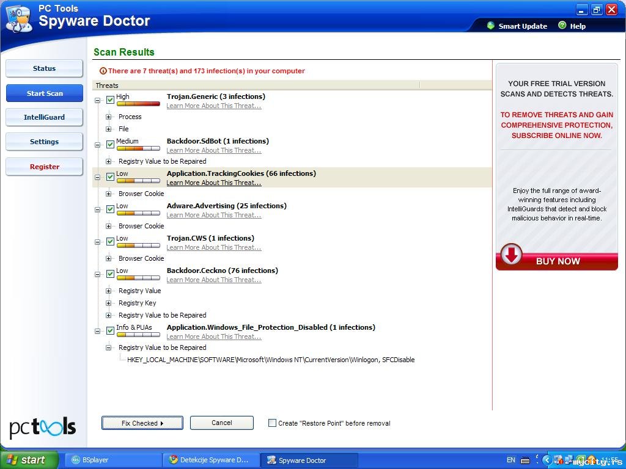The width and height of the screenshot is (626, 469).
Task: Click the red warning icon beside threat summary
Action: [103, 71]
